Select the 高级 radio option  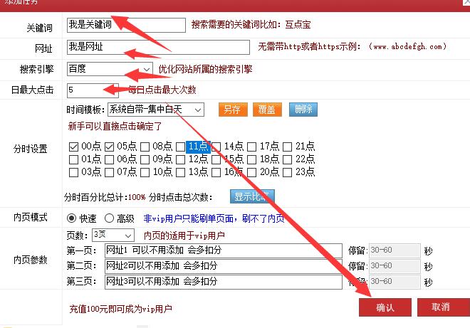(110, 218)
